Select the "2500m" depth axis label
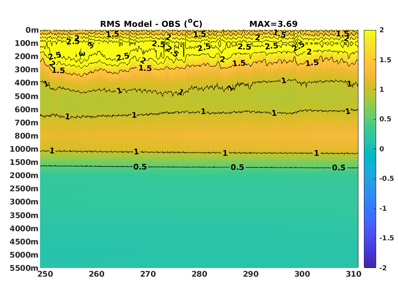Viewport: 398px width, 298px height. tap(24, 188)
